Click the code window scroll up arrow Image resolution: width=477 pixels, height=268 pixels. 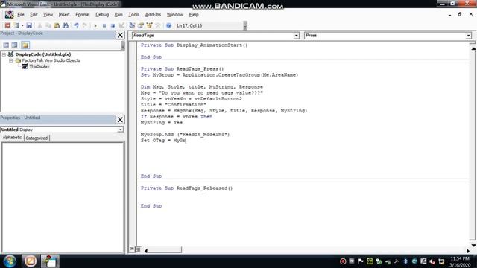[x=473, y=48]
